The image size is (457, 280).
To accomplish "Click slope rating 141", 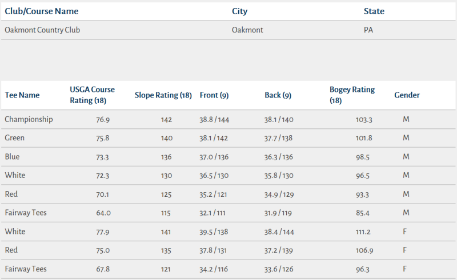I will coord(166,232).
